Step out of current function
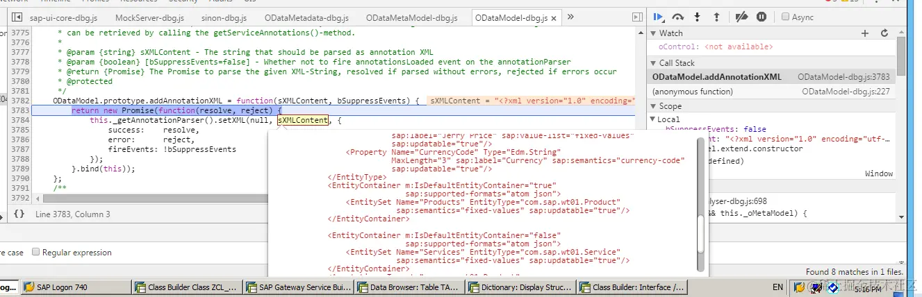This screenshot has width=922, height=297. point(716,17)
